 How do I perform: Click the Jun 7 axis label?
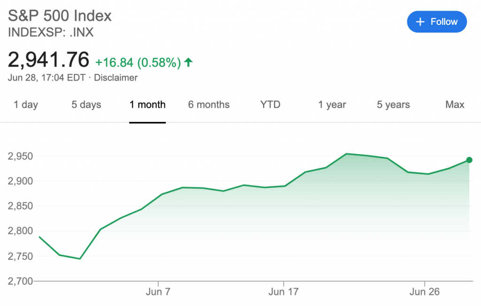pos(158,291)
